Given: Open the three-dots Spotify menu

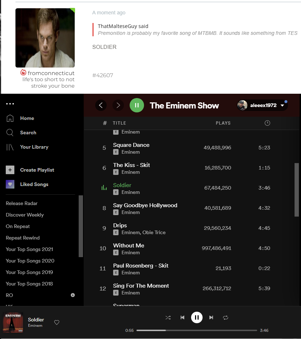Looking at the screenshot, I should coord(10,104).
